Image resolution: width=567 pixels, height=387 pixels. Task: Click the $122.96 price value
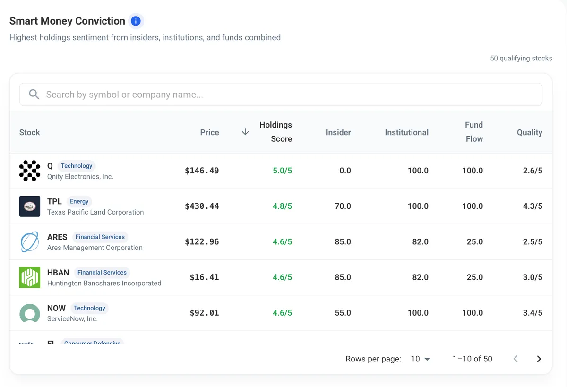(x=202, y=241)
